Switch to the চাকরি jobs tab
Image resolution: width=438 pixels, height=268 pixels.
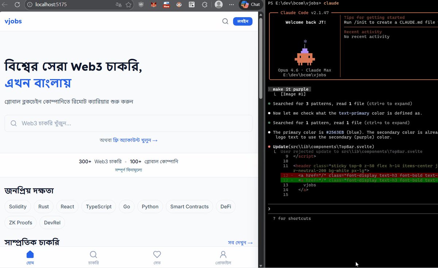coord(93,258)
